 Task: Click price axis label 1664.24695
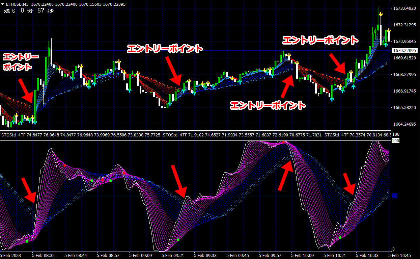[x=404, y=124]
